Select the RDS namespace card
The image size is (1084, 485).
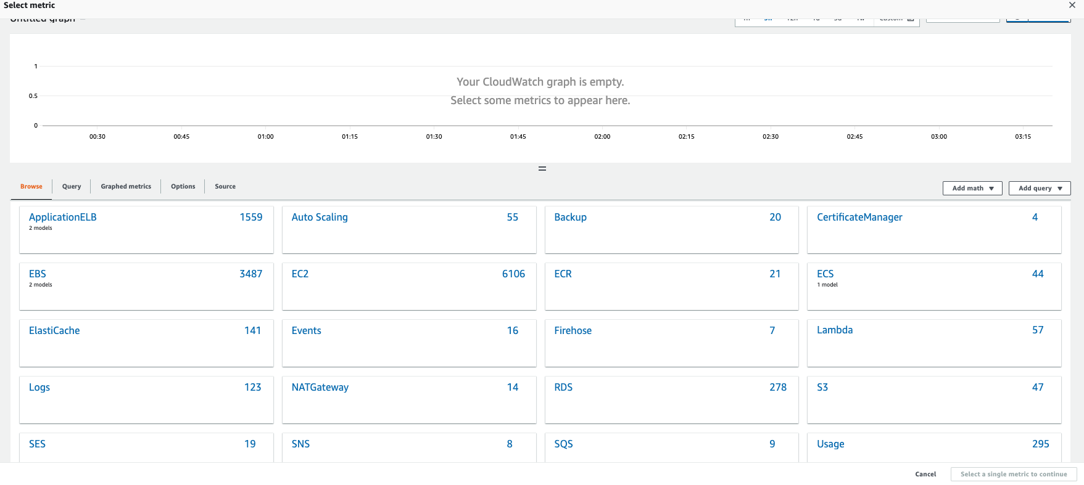pos(563,387)
